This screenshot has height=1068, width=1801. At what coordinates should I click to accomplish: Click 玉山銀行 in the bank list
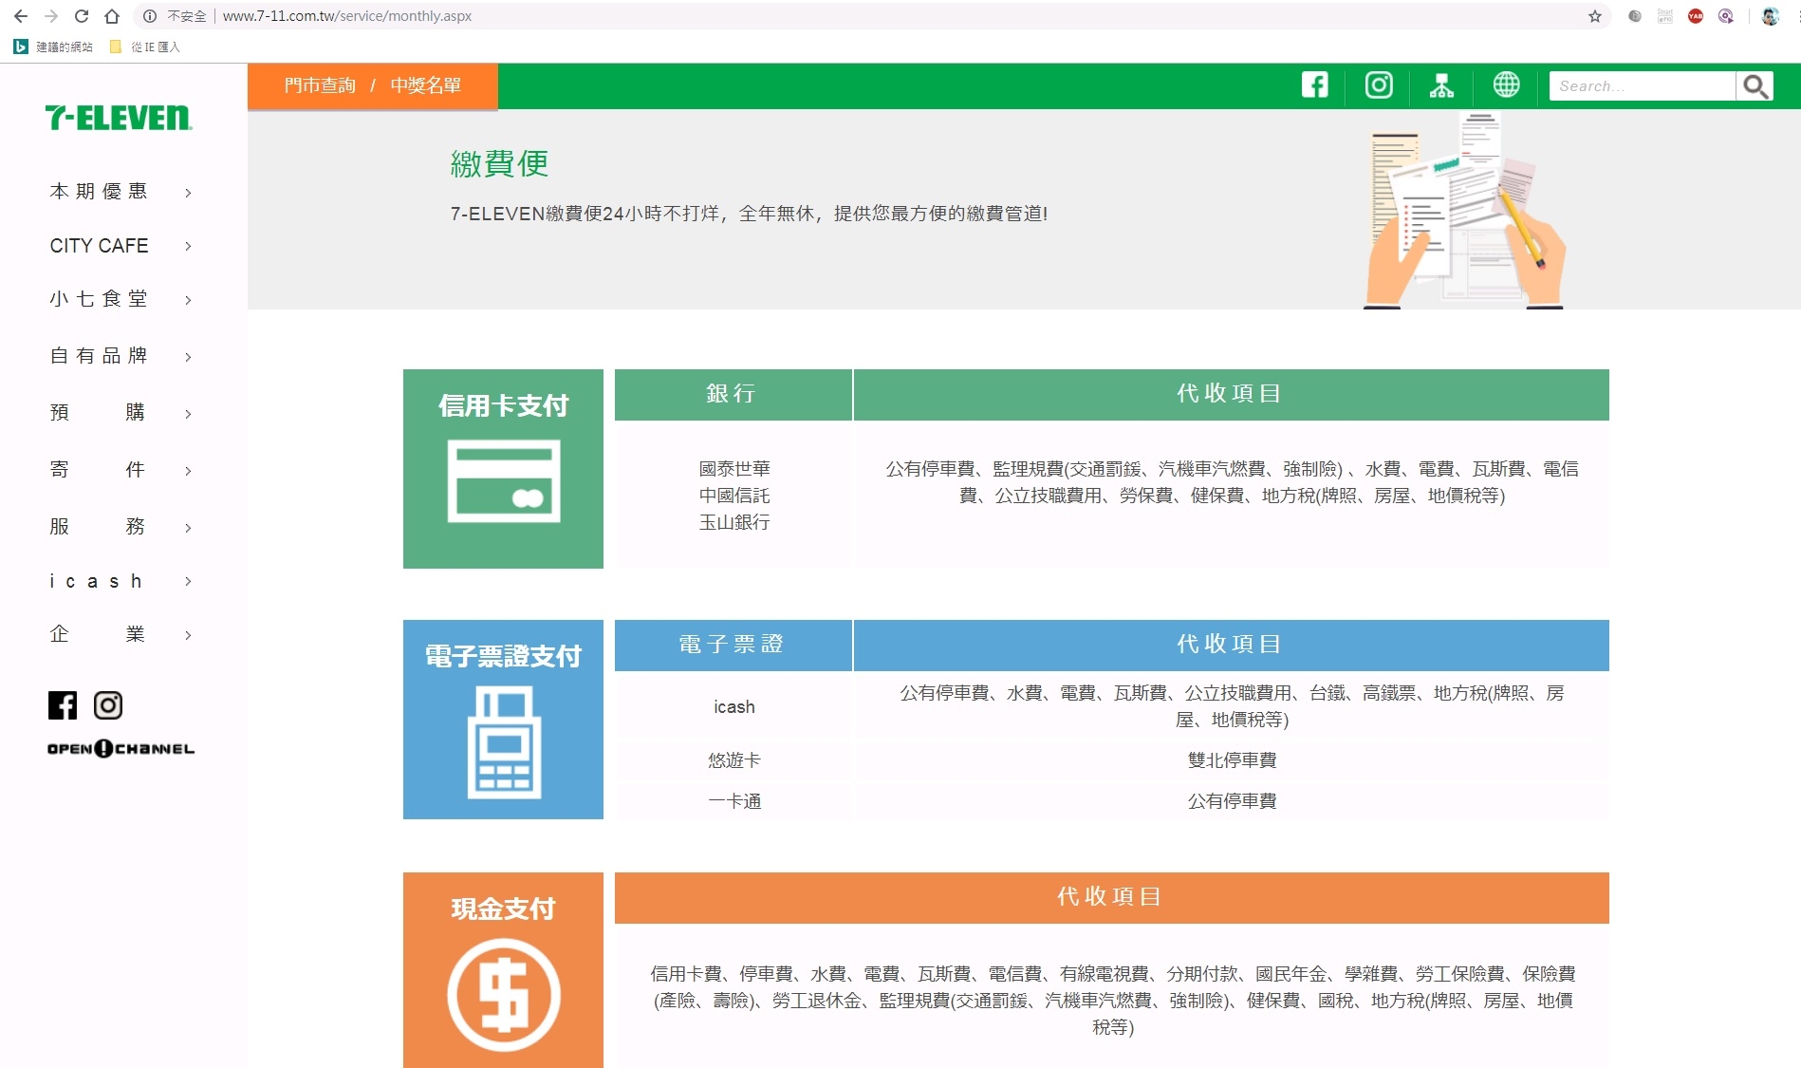(734, 522)
